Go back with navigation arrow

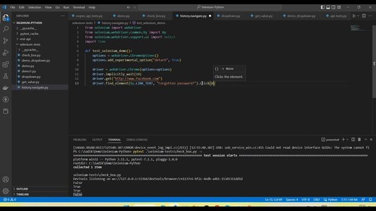point(129,7)
